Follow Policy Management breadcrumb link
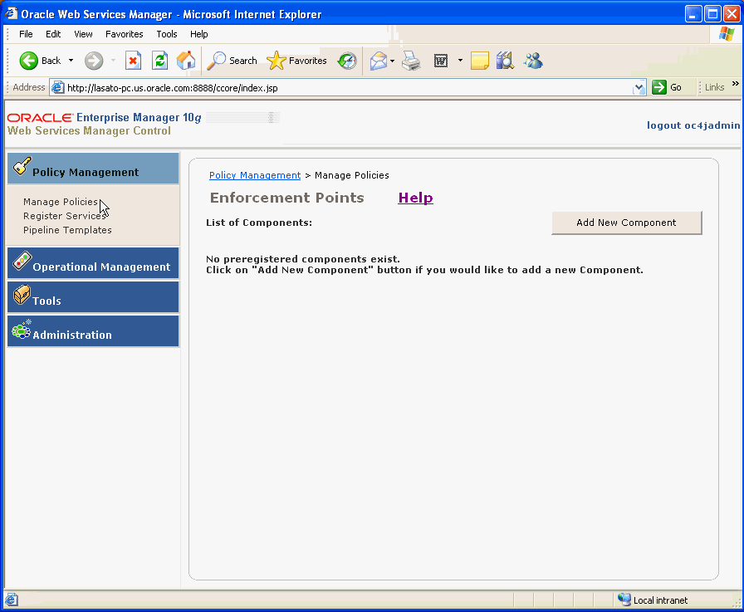 coord(255,175)
